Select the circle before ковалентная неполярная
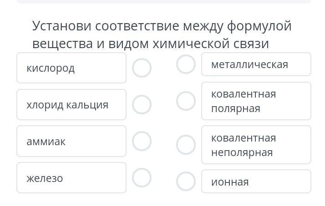The width and height of the screenshot is (325, 206). [186, 145]
